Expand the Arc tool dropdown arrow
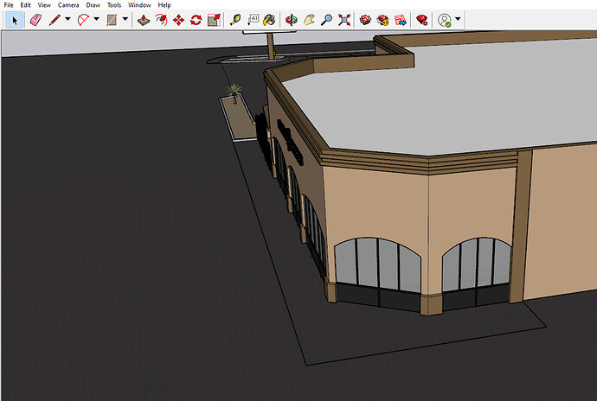597x401 pixels. tap(96, 19)
